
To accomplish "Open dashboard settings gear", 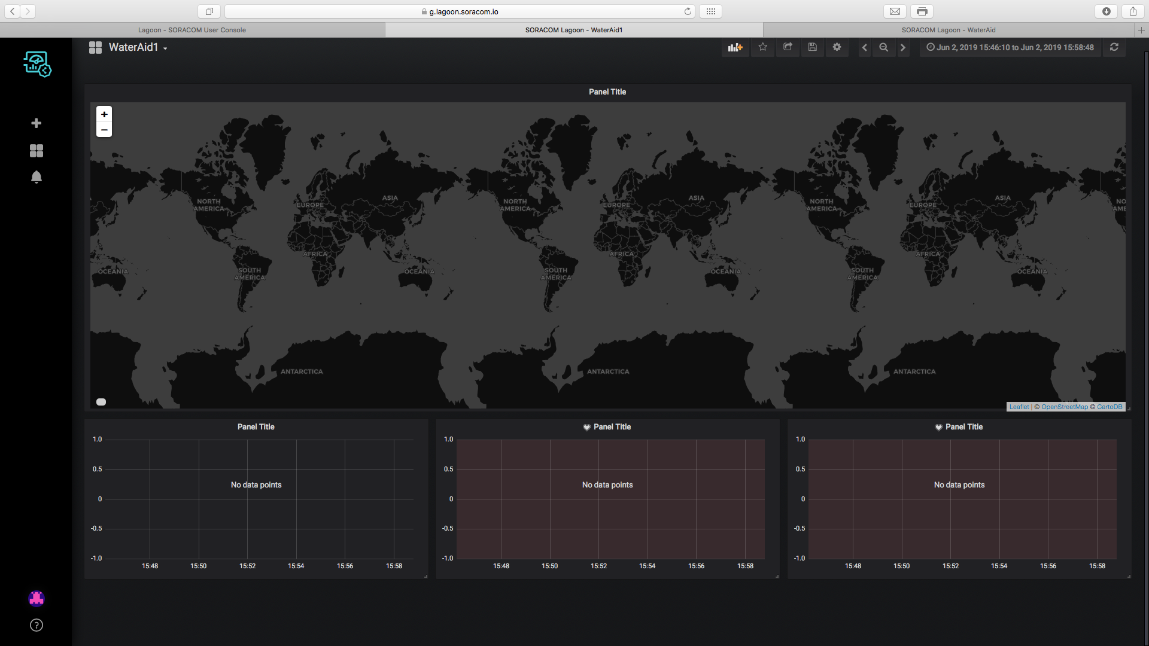I will (x=837, y=47).
